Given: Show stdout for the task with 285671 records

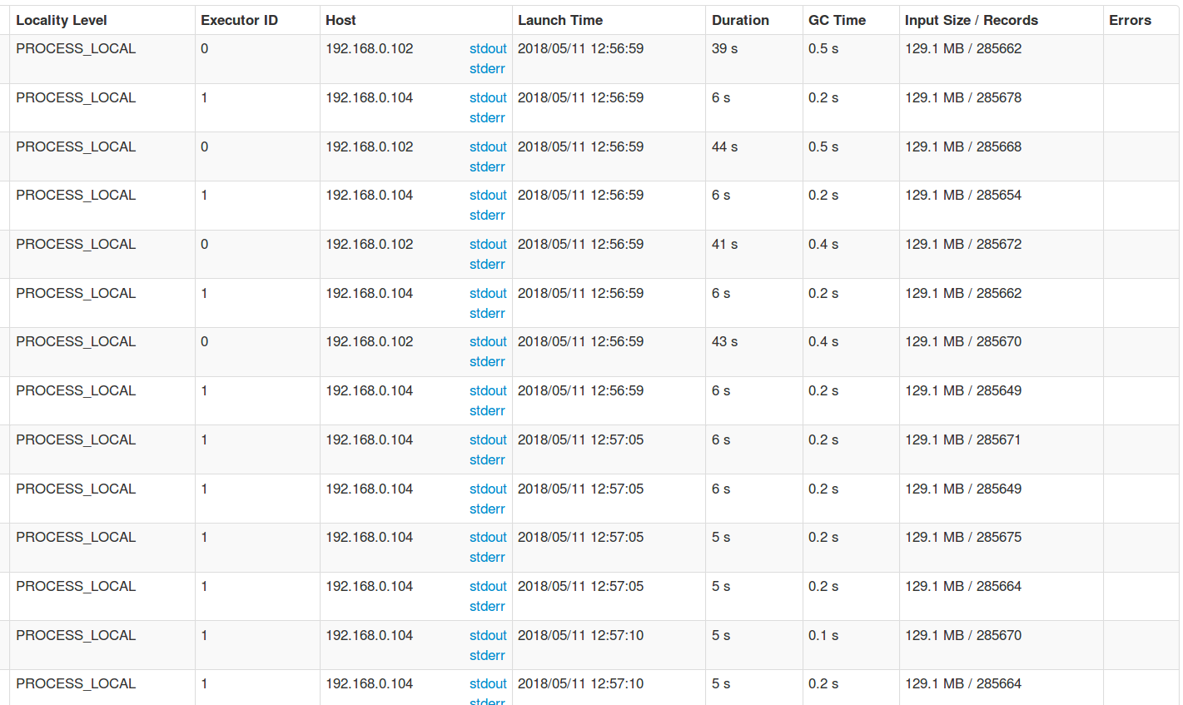Looking at the screenshot, I should [x=488, y=439].
